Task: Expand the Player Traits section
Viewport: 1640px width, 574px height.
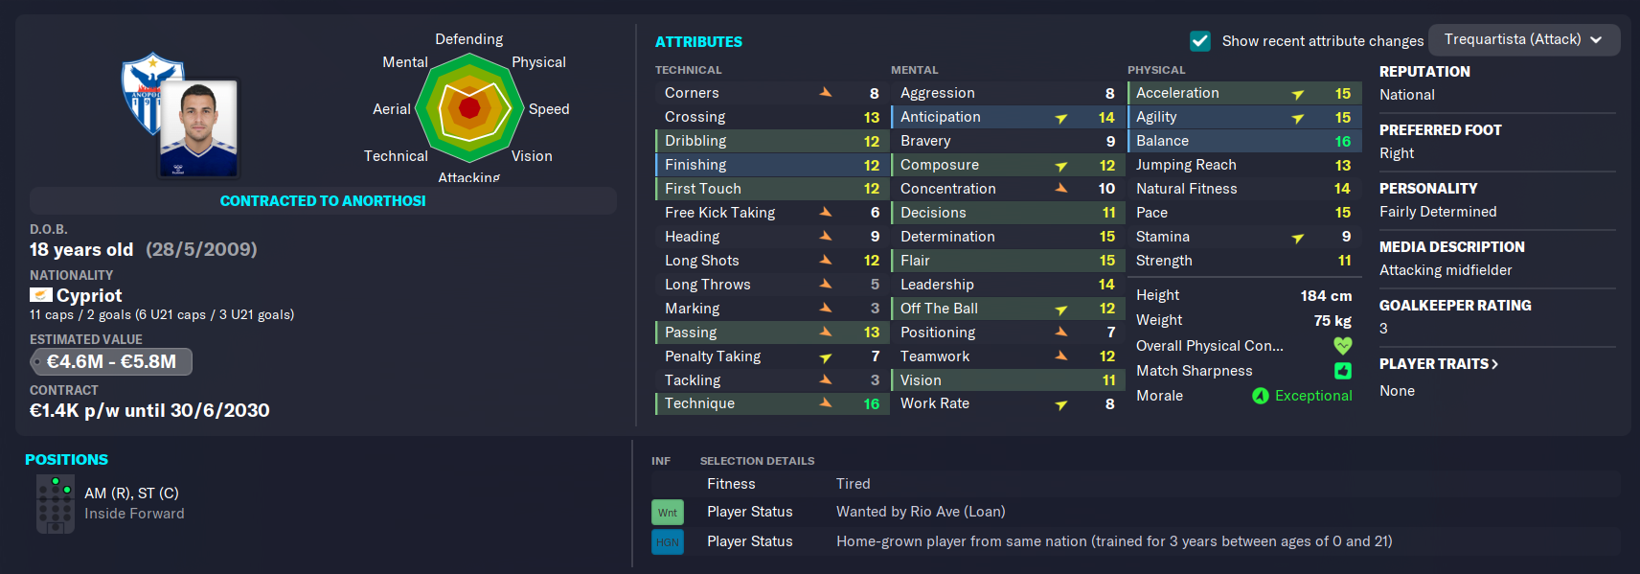Action: pyautogui.click(x=1438, y=364)
